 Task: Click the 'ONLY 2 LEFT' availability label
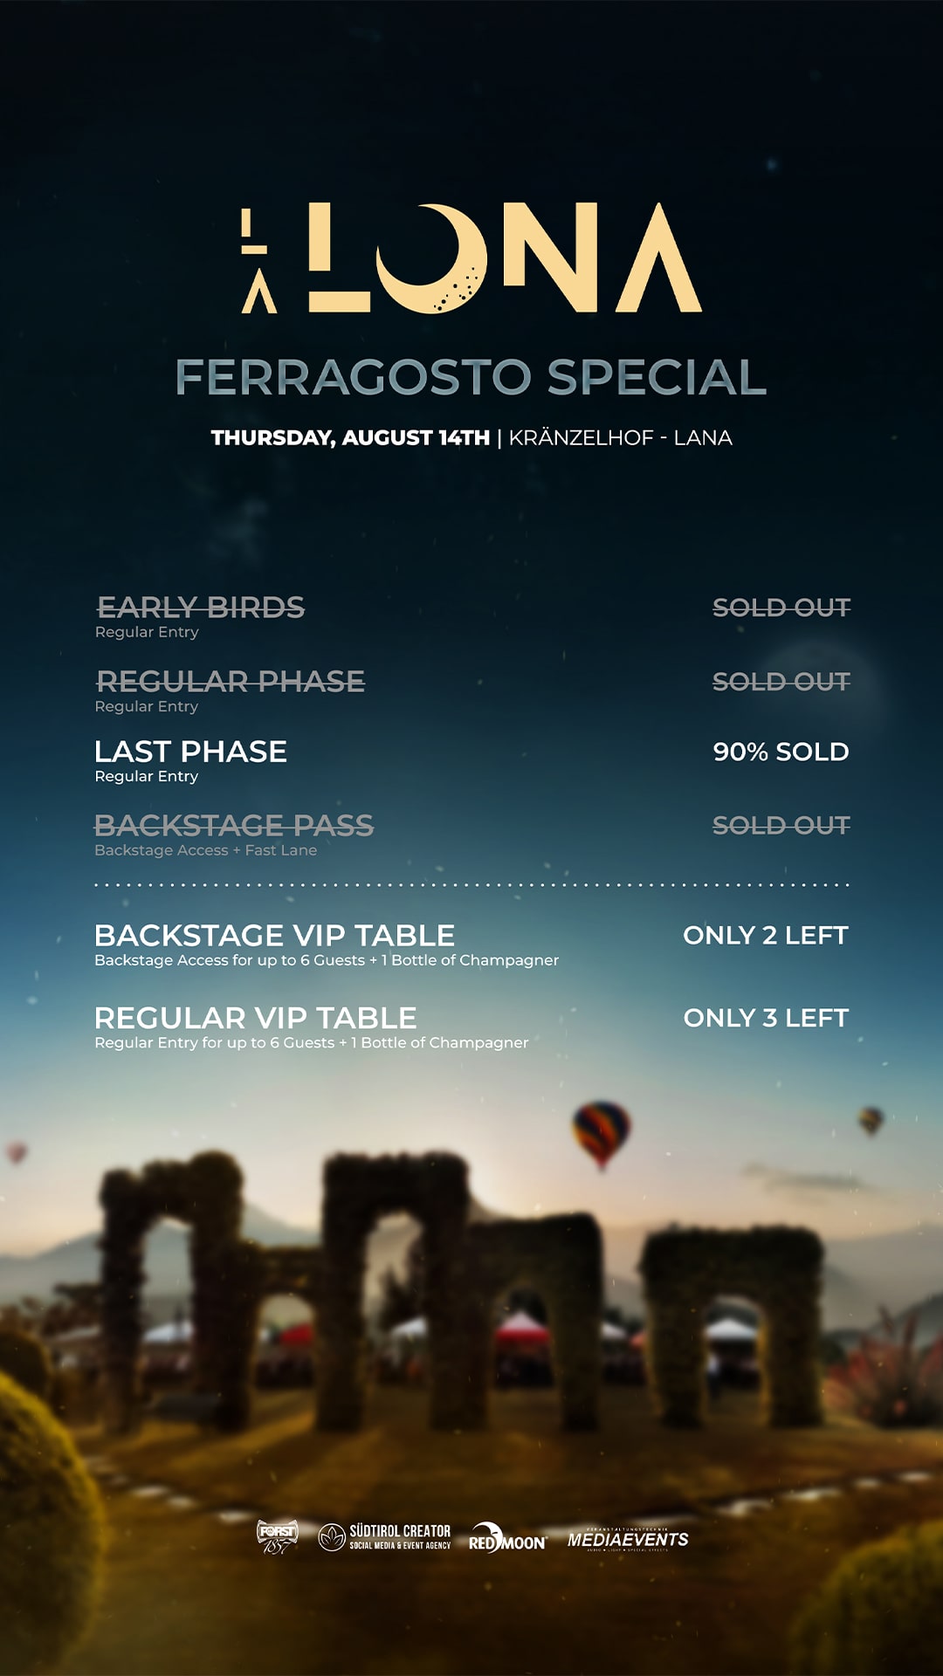(765, 936)
